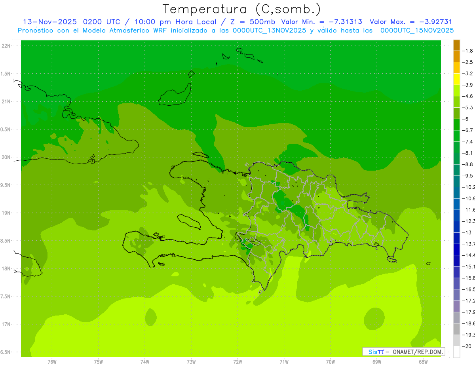
Task: Click the -9.5 legend value
Action: (468, 175)
